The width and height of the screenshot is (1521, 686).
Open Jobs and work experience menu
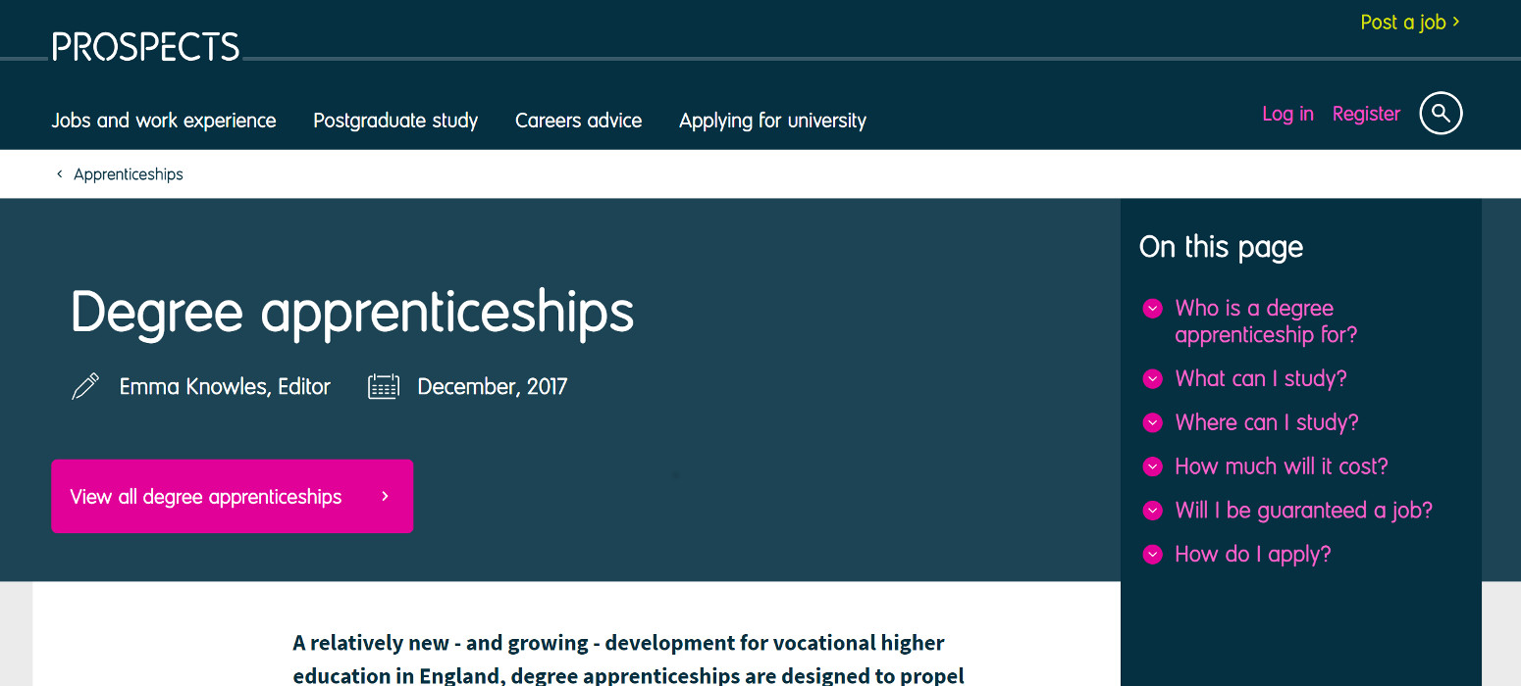point(164,121)
